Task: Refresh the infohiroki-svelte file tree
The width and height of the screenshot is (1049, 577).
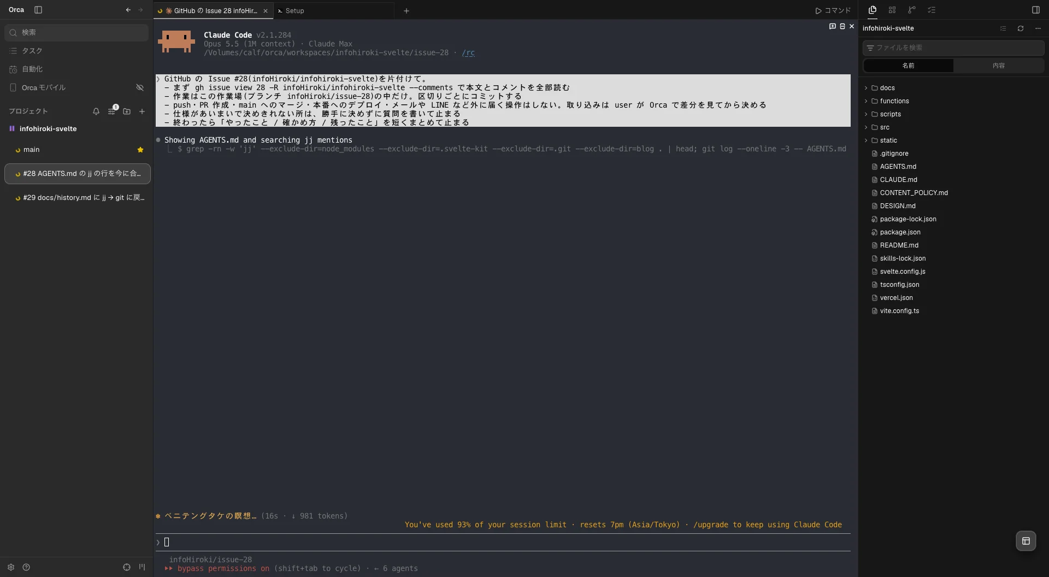Action: (1021, 28)
